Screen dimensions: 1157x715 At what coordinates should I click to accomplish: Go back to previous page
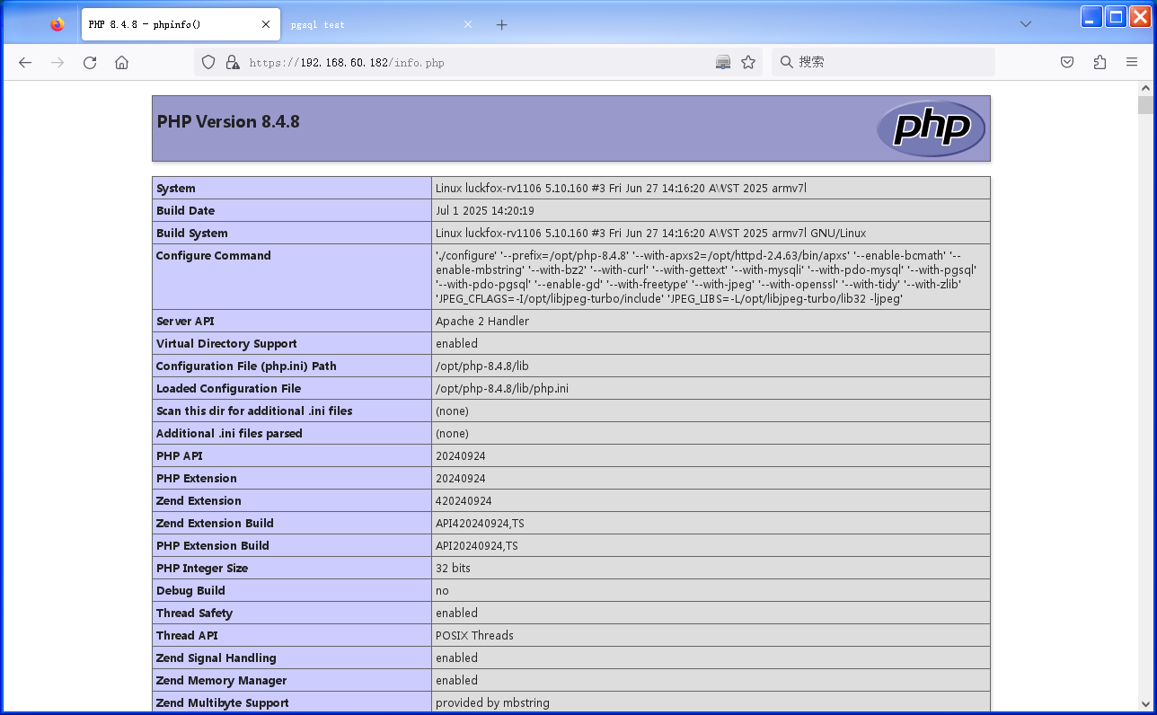coord(25,62)
